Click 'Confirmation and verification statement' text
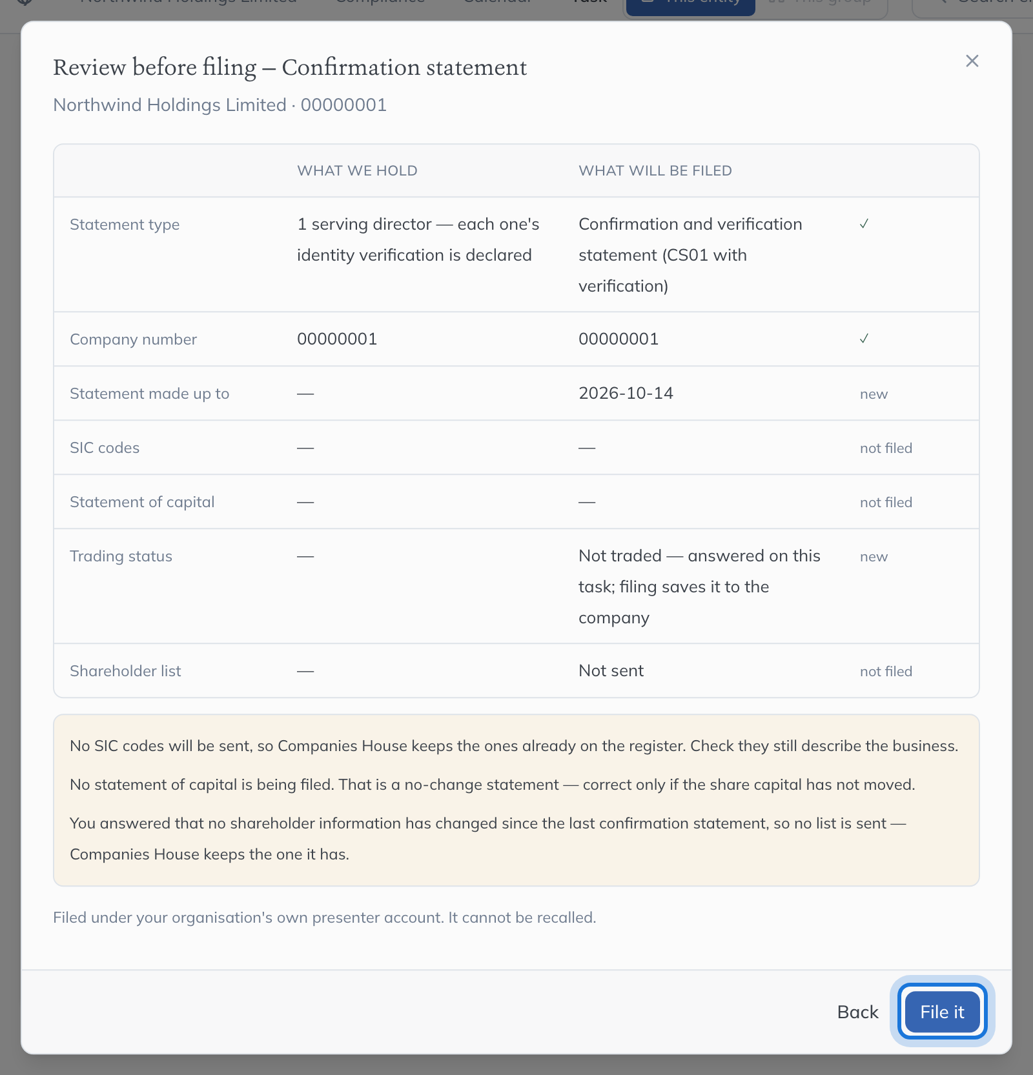The image size is (1033, 1075). 690,255
